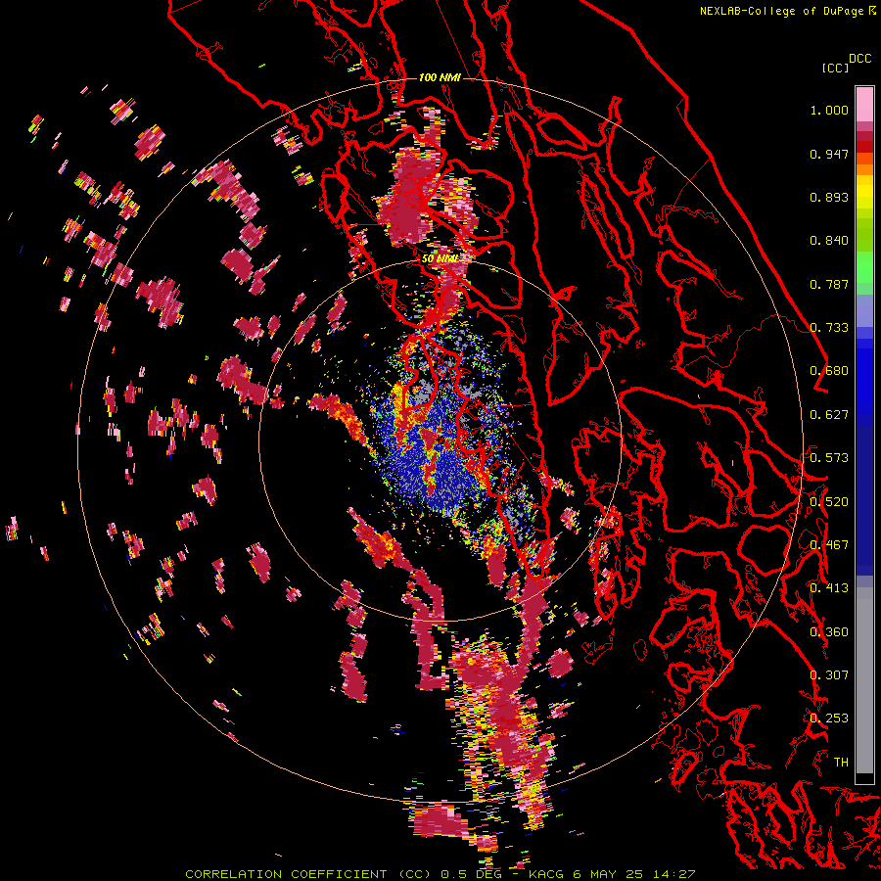Click the 100 NMI range ring label
Viewport: 881px width, 881px height.
pyautogui.click(x=440, y=77)
